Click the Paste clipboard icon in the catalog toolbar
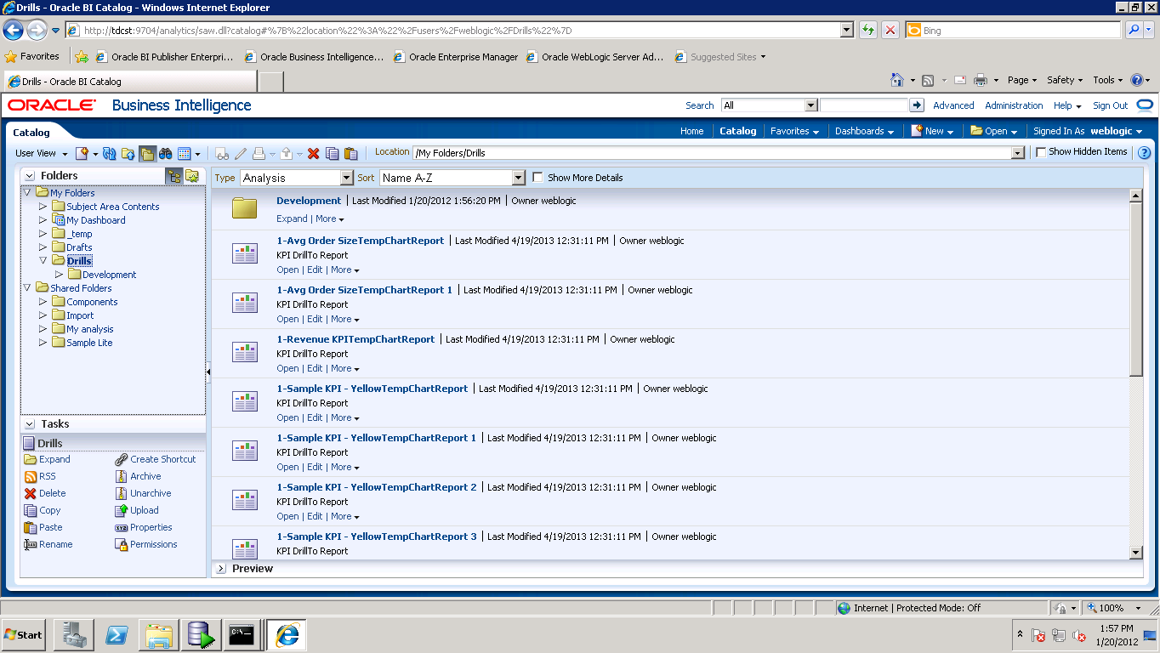Screen dimensions: 1160x653 tap(350, 153)
